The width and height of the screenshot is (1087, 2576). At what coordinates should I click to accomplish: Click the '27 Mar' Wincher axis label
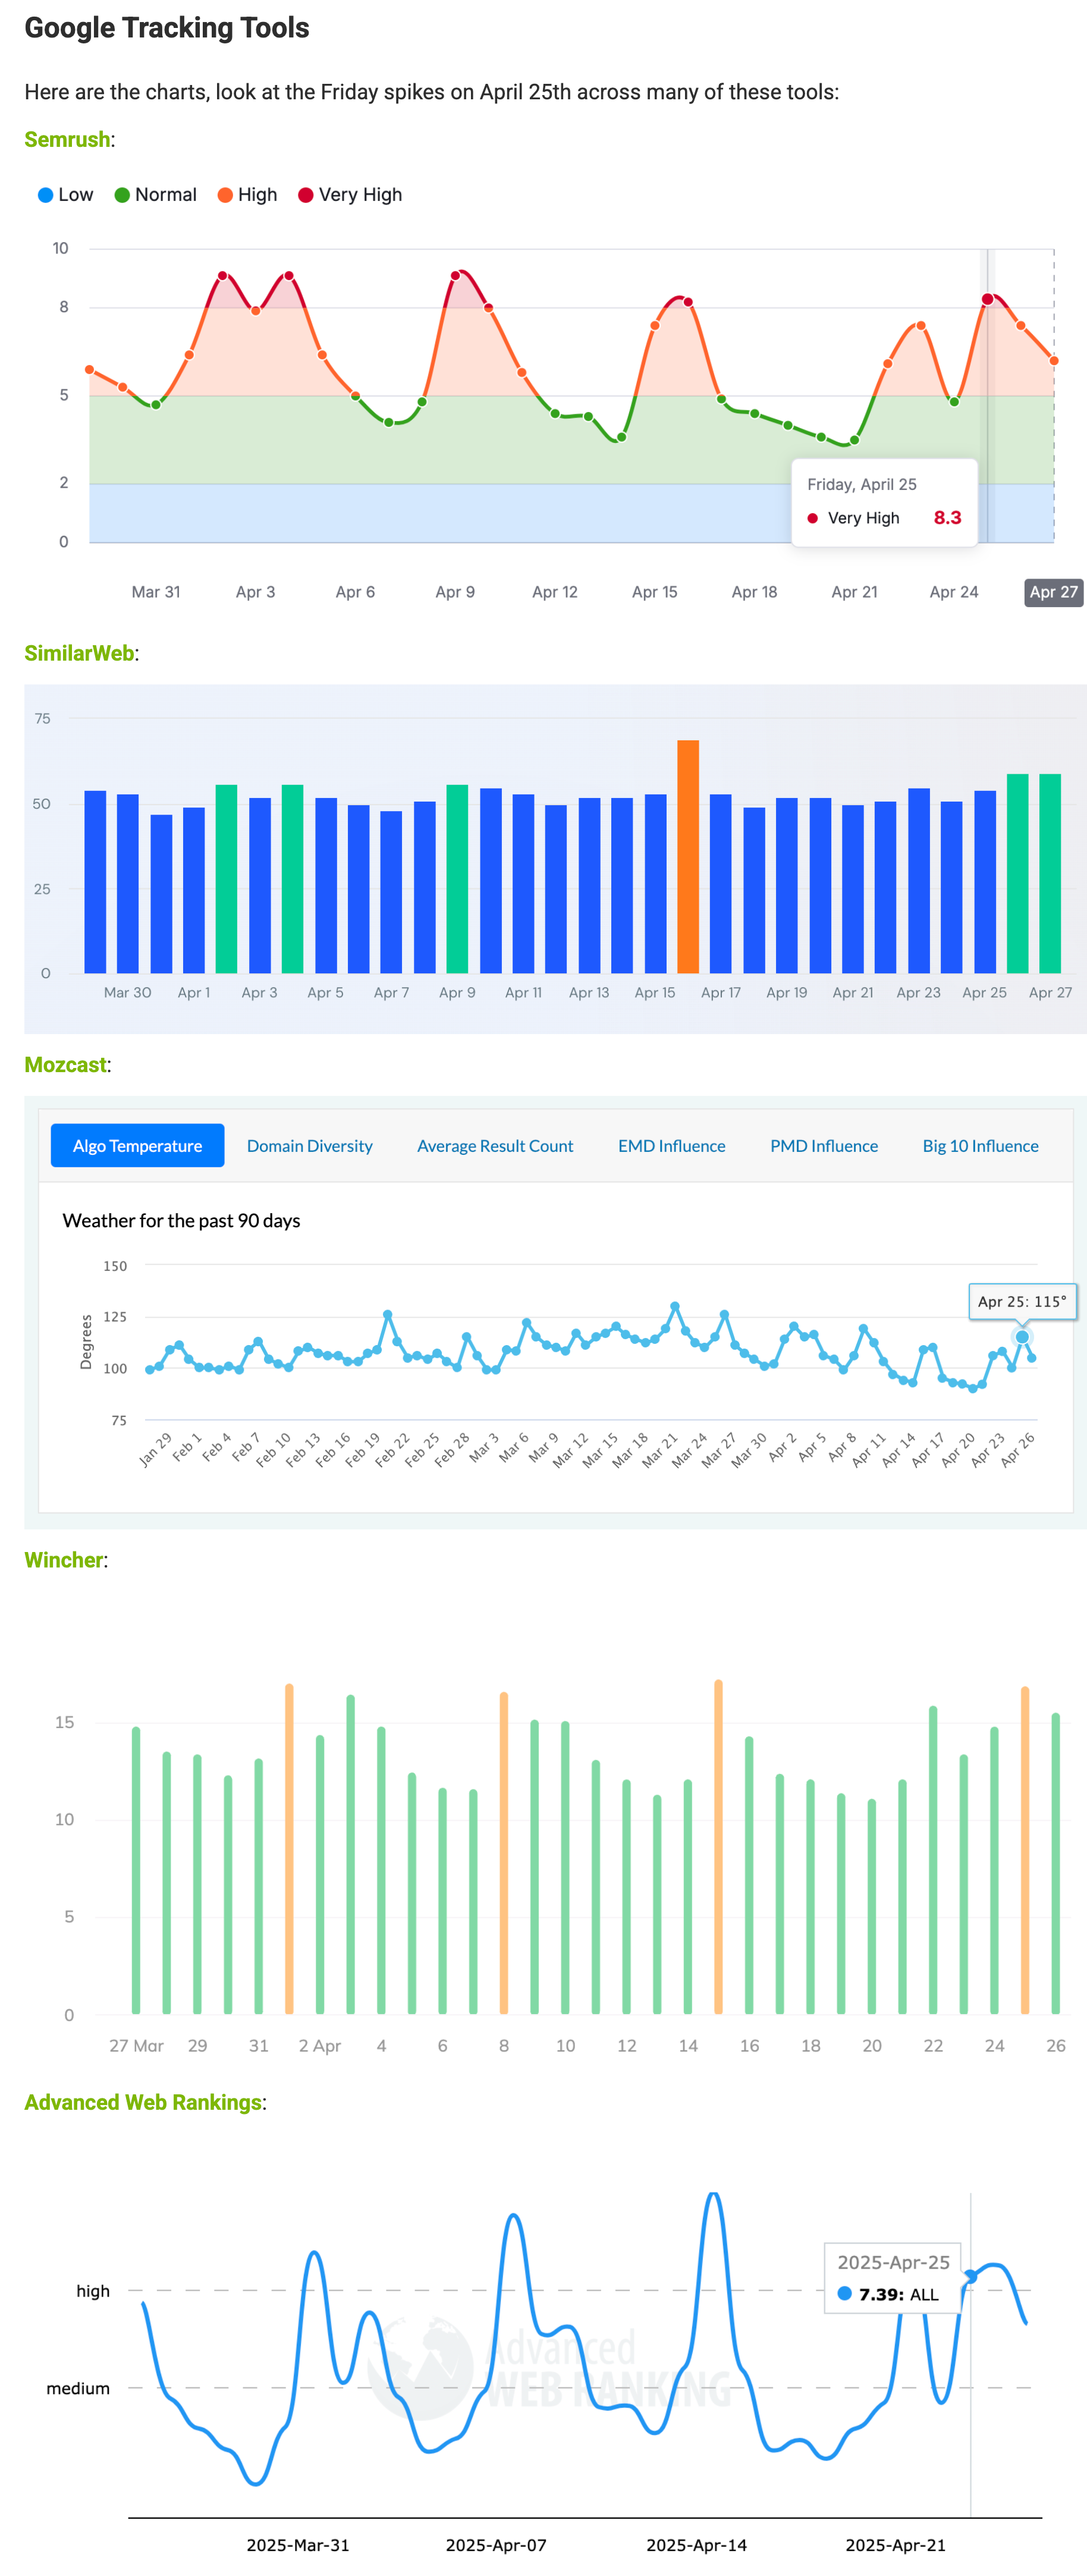[136, 2046]
